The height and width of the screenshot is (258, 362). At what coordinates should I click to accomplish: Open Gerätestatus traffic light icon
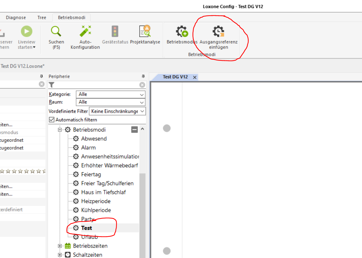click(115, 32)
